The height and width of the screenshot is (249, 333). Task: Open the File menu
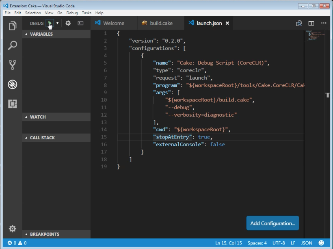click(8, 13)
